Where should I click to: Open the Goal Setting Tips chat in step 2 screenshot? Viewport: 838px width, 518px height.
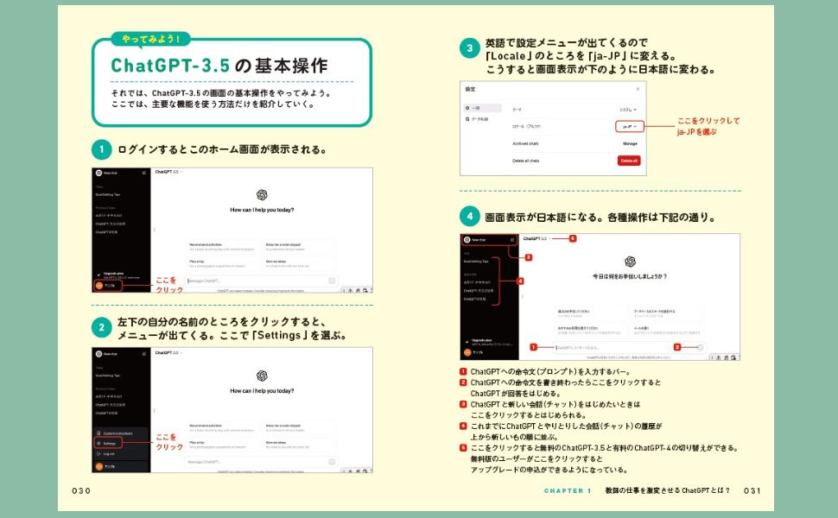tap(108, 376)
